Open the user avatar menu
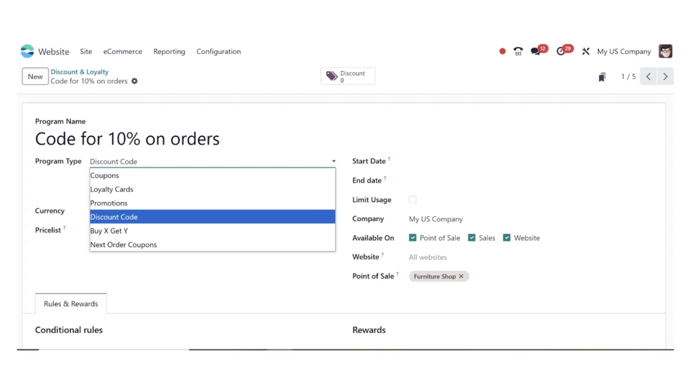This screenshot has width=699, height=374. [x=666, y=51]
